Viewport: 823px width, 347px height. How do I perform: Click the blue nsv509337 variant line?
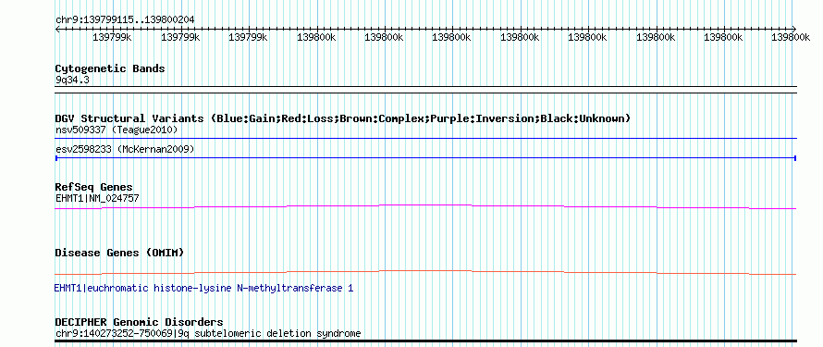(425, 139)
